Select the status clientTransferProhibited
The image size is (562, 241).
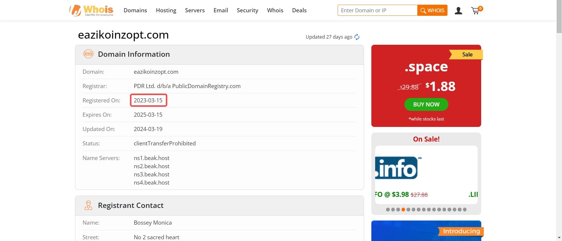165,143
